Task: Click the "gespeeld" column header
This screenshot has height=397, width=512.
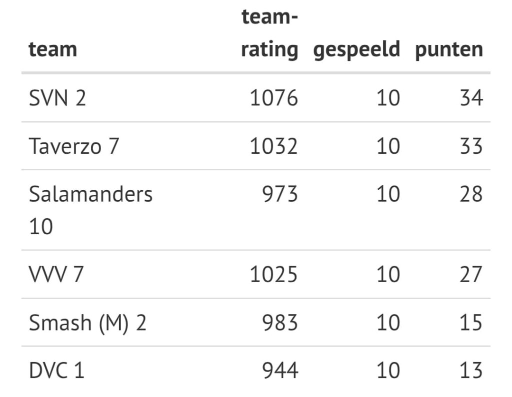Action: [356, 49]
